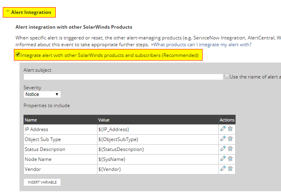Image resolution: width=281 pixels, height=196 pixels.
Task: Edit the Object Sub Type property
Action: [x=223, y=139]
